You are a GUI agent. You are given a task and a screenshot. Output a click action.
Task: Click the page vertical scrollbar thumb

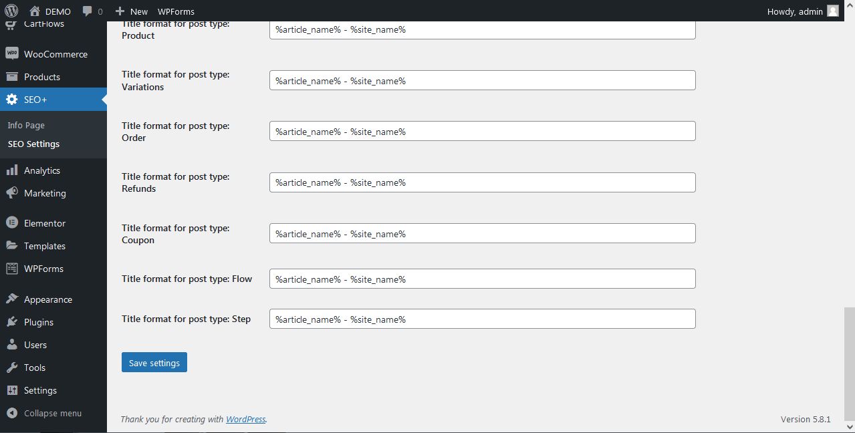[x=848, y=362]
